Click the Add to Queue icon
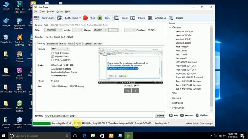The image size is (248, 139). point(60,18)
